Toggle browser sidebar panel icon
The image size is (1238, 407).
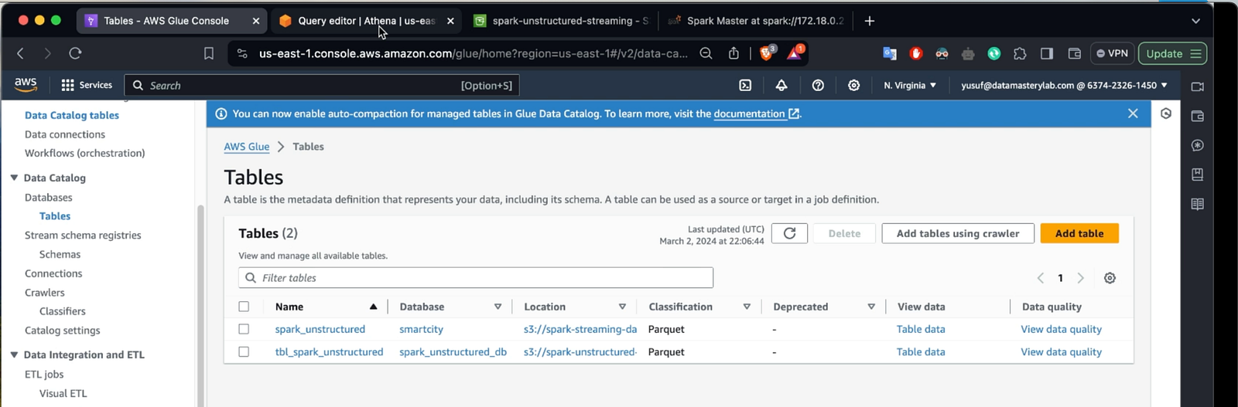click(x=1047, y=53)
